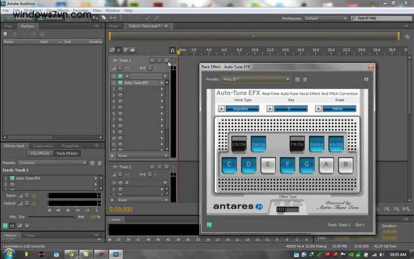
Task: Show the EQ track view icon
Action: (x=132, y=50)
